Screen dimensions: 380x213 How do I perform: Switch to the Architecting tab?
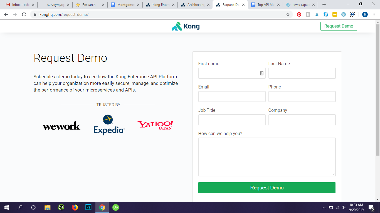click(195, 5)
